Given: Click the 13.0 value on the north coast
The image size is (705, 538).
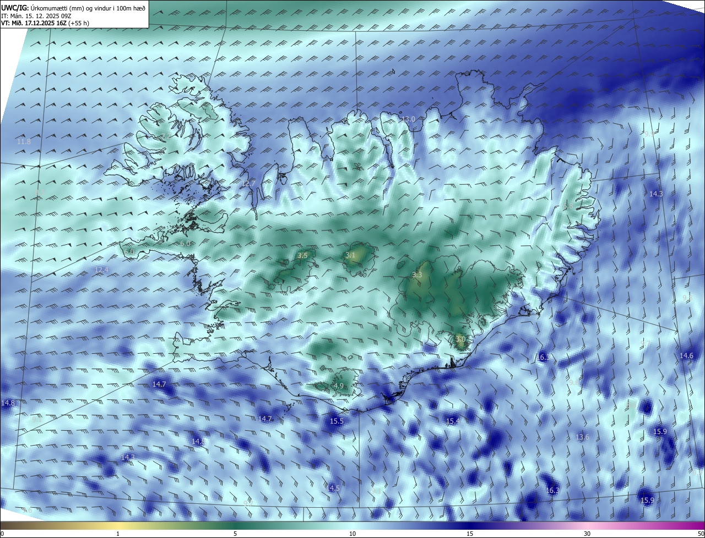Looking at the screenshot, I should 408,119.
